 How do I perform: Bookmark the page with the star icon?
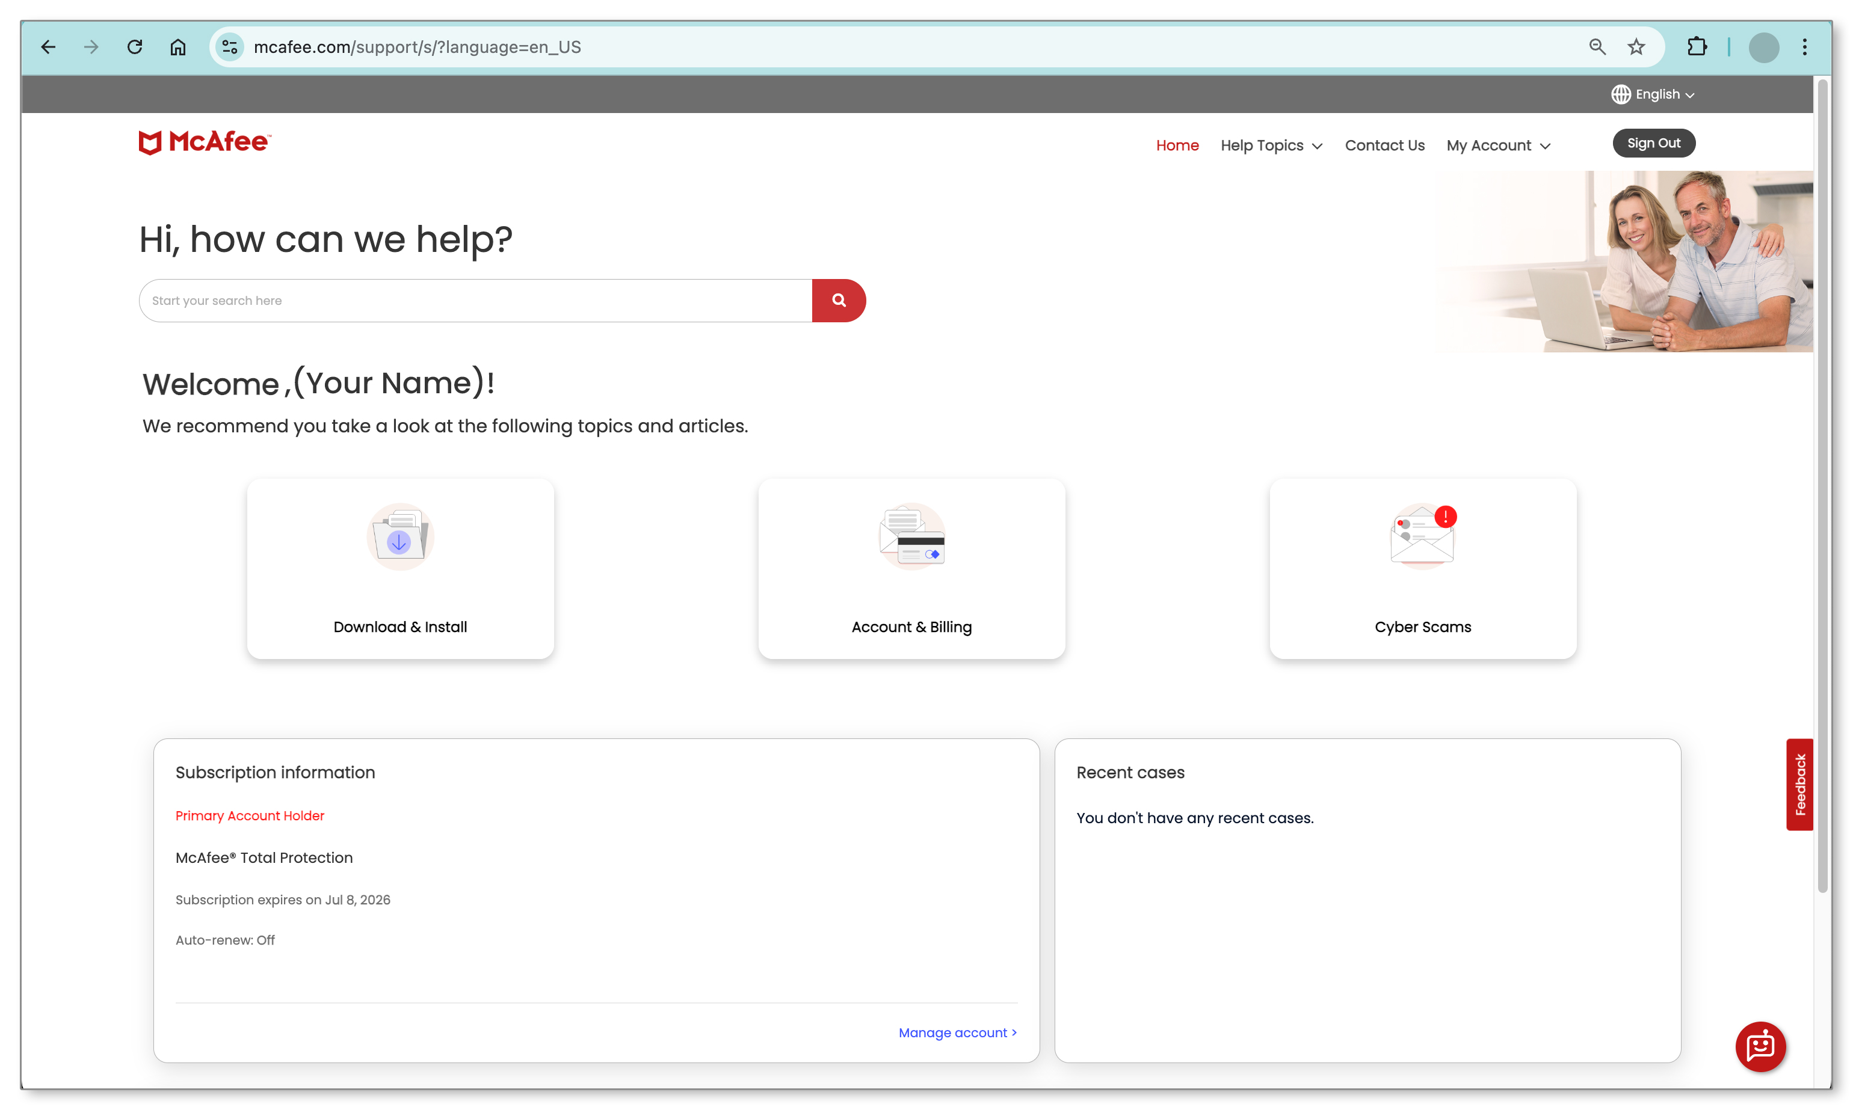1637,46
